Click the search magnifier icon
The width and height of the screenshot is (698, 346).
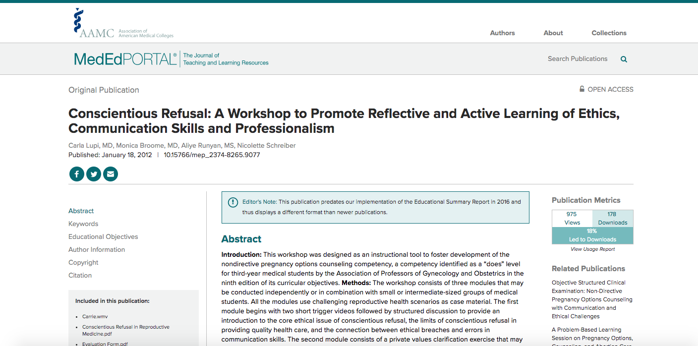point(624,59)
